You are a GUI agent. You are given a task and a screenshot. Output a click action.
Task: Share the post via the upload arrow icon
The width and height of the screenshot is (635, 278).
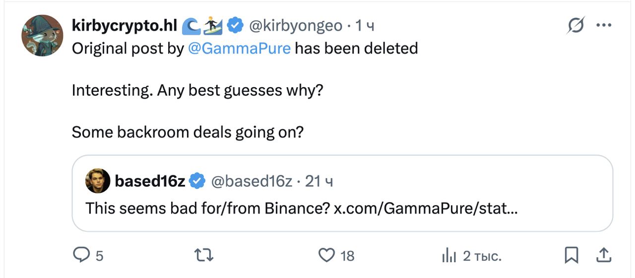tap(603, 255)
